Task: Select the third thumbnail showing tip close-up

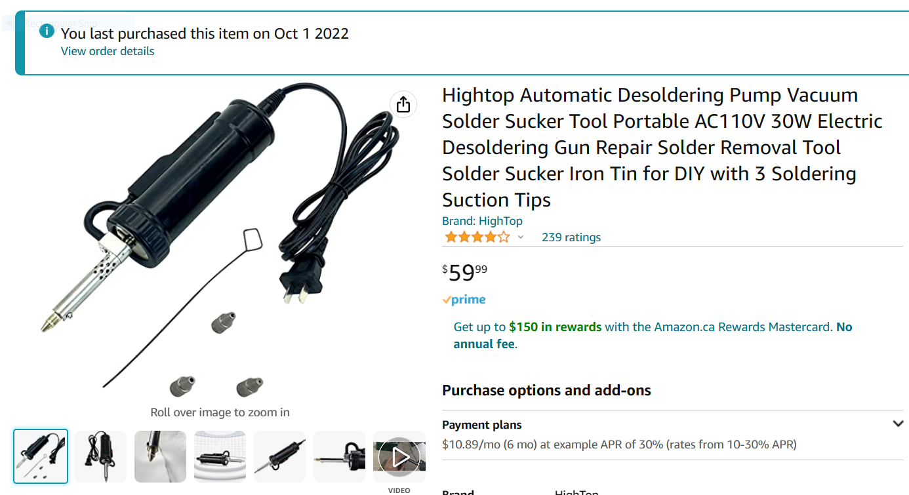Action: point(160,457)
